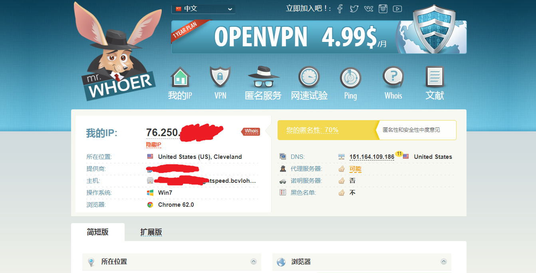This screenshot has height=273, width=536.
Task: Click the 匿名性和安全性中度意见 box
Action: tap(416, 130)
